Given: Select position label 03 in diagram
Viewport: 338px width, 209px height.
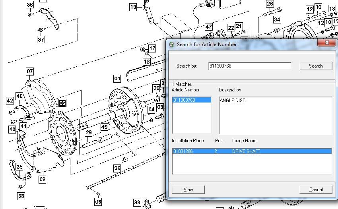Looking at the screenshot, I should (160, 107).
